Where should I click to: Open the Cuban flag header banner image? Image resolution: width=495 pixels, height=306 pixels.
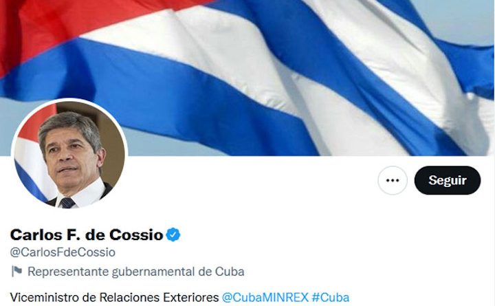tap(247, 78)
